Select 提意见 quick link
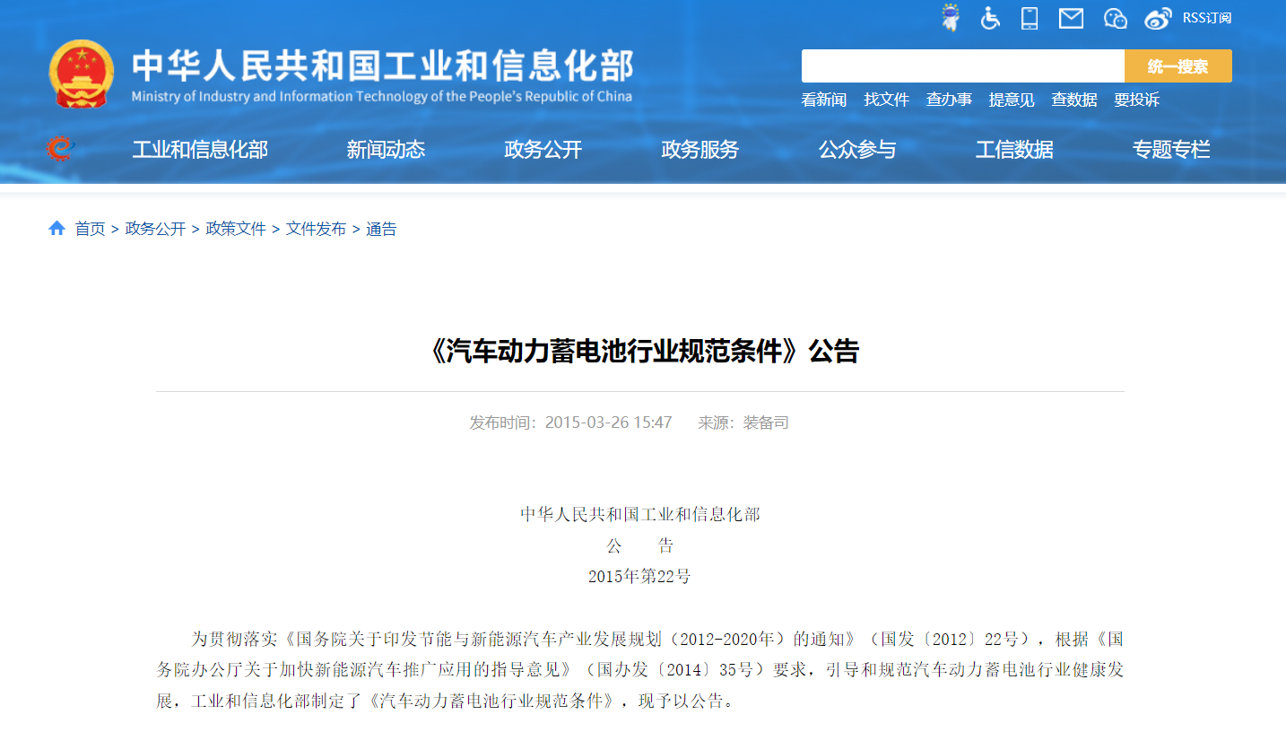The width and height of the screenshot is (1286, 732). pos(1012,100)
